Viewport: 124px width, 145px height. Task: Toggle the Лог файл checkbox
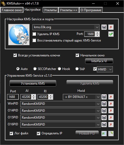(11, 134)
